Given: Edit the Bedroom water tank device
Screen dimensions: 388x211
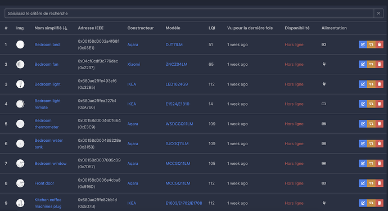Looking at the screenshot, I should click(363, 143).
